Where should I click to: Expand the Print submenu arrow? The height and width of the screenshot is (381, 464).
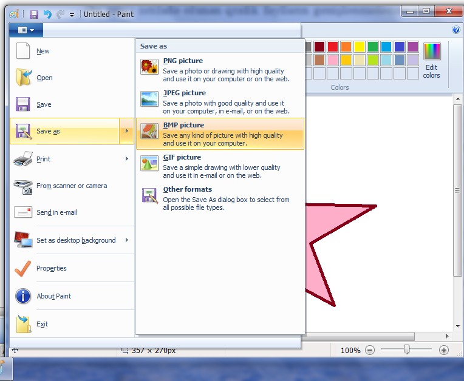pos(127,159)
